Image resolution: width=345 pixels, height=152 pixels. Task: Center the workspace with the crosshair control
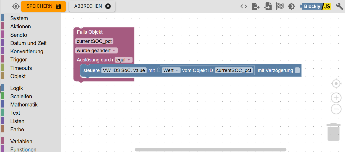click(336, 84)
